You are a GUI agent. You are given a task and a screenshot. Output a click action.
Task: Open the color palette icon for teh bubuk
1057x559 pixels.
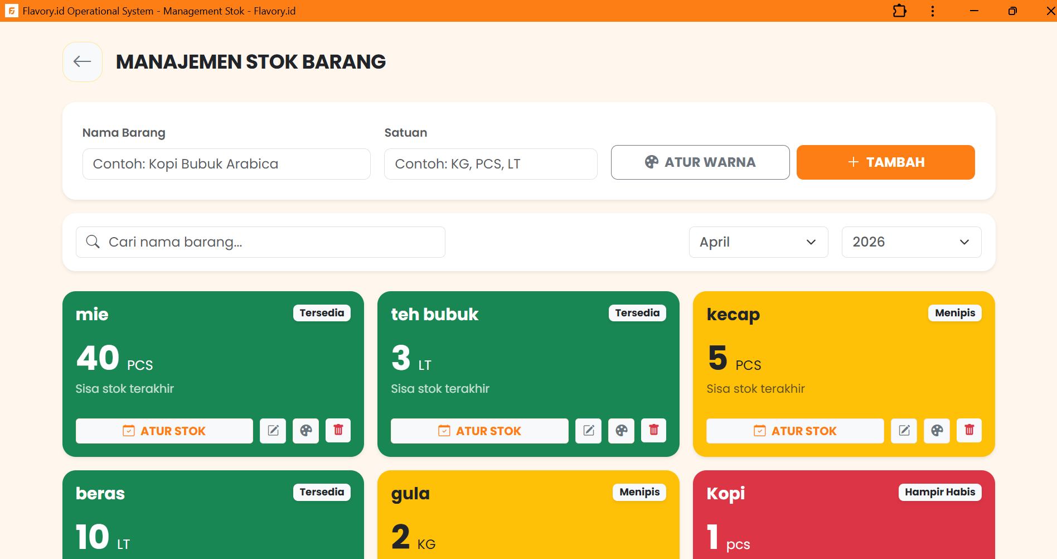(x=621, y=430)
